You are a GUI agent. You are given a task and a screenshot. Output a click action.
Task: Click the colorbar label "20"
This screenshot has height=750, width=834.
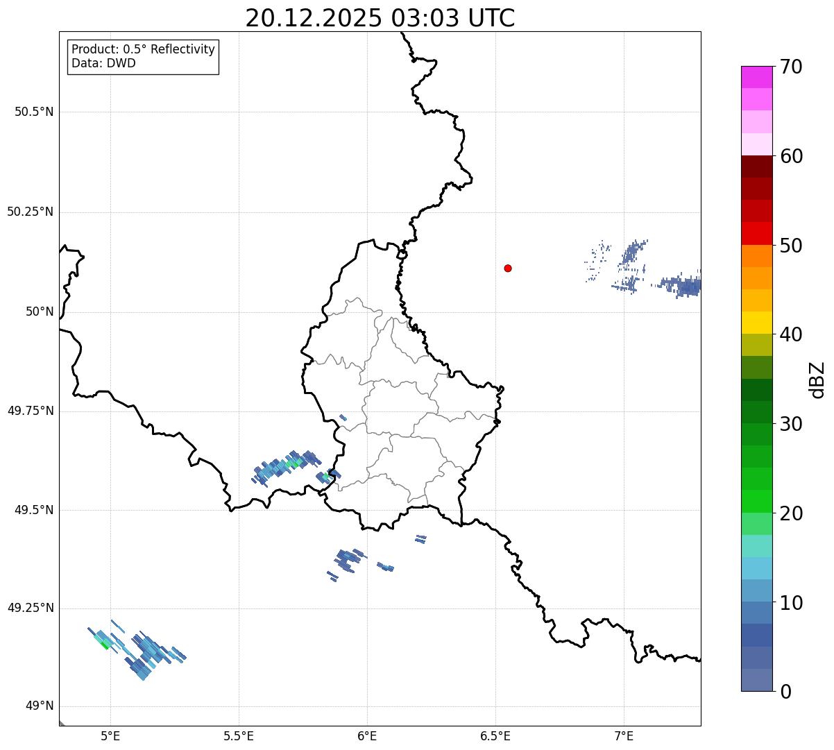pyautogui.click(x=791, y=513)
